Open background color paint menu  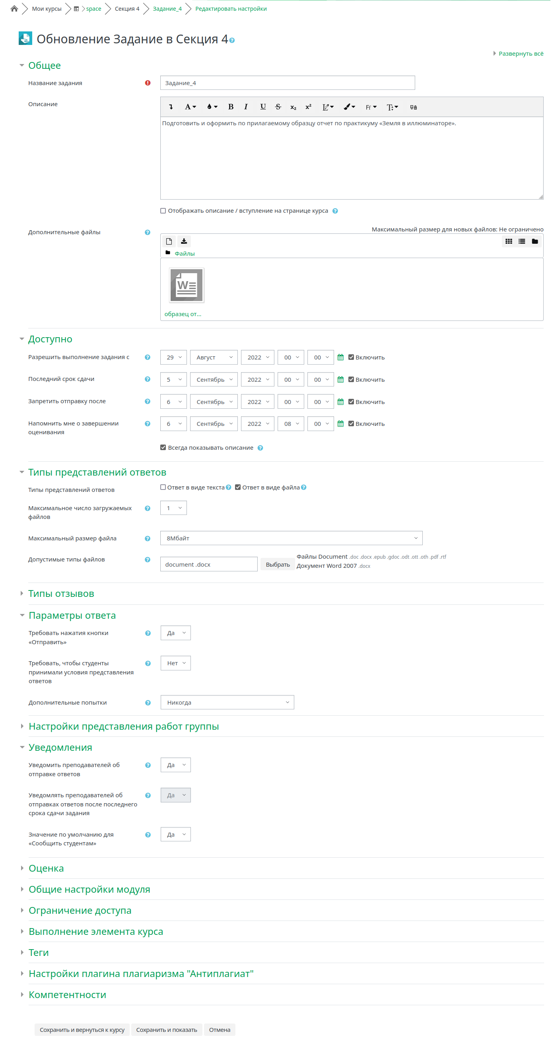tap(328, 107)
